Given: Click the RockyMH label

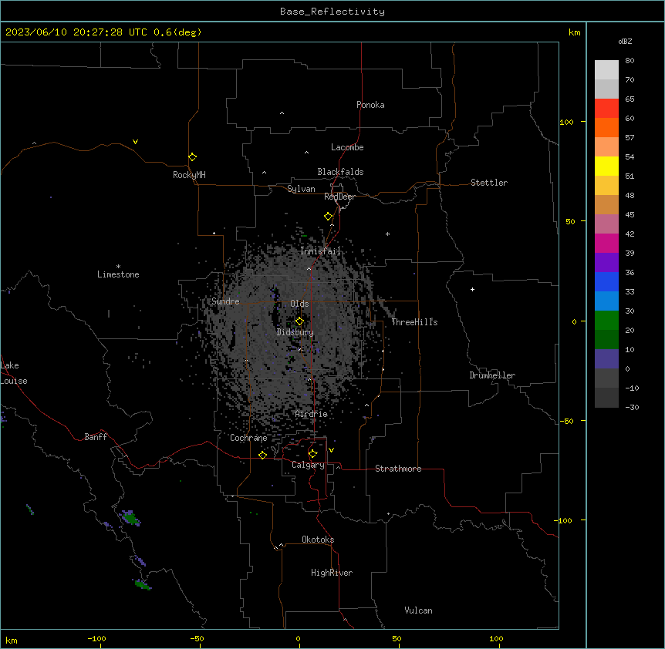Looking at the screenshot, I should pos(189,175).
